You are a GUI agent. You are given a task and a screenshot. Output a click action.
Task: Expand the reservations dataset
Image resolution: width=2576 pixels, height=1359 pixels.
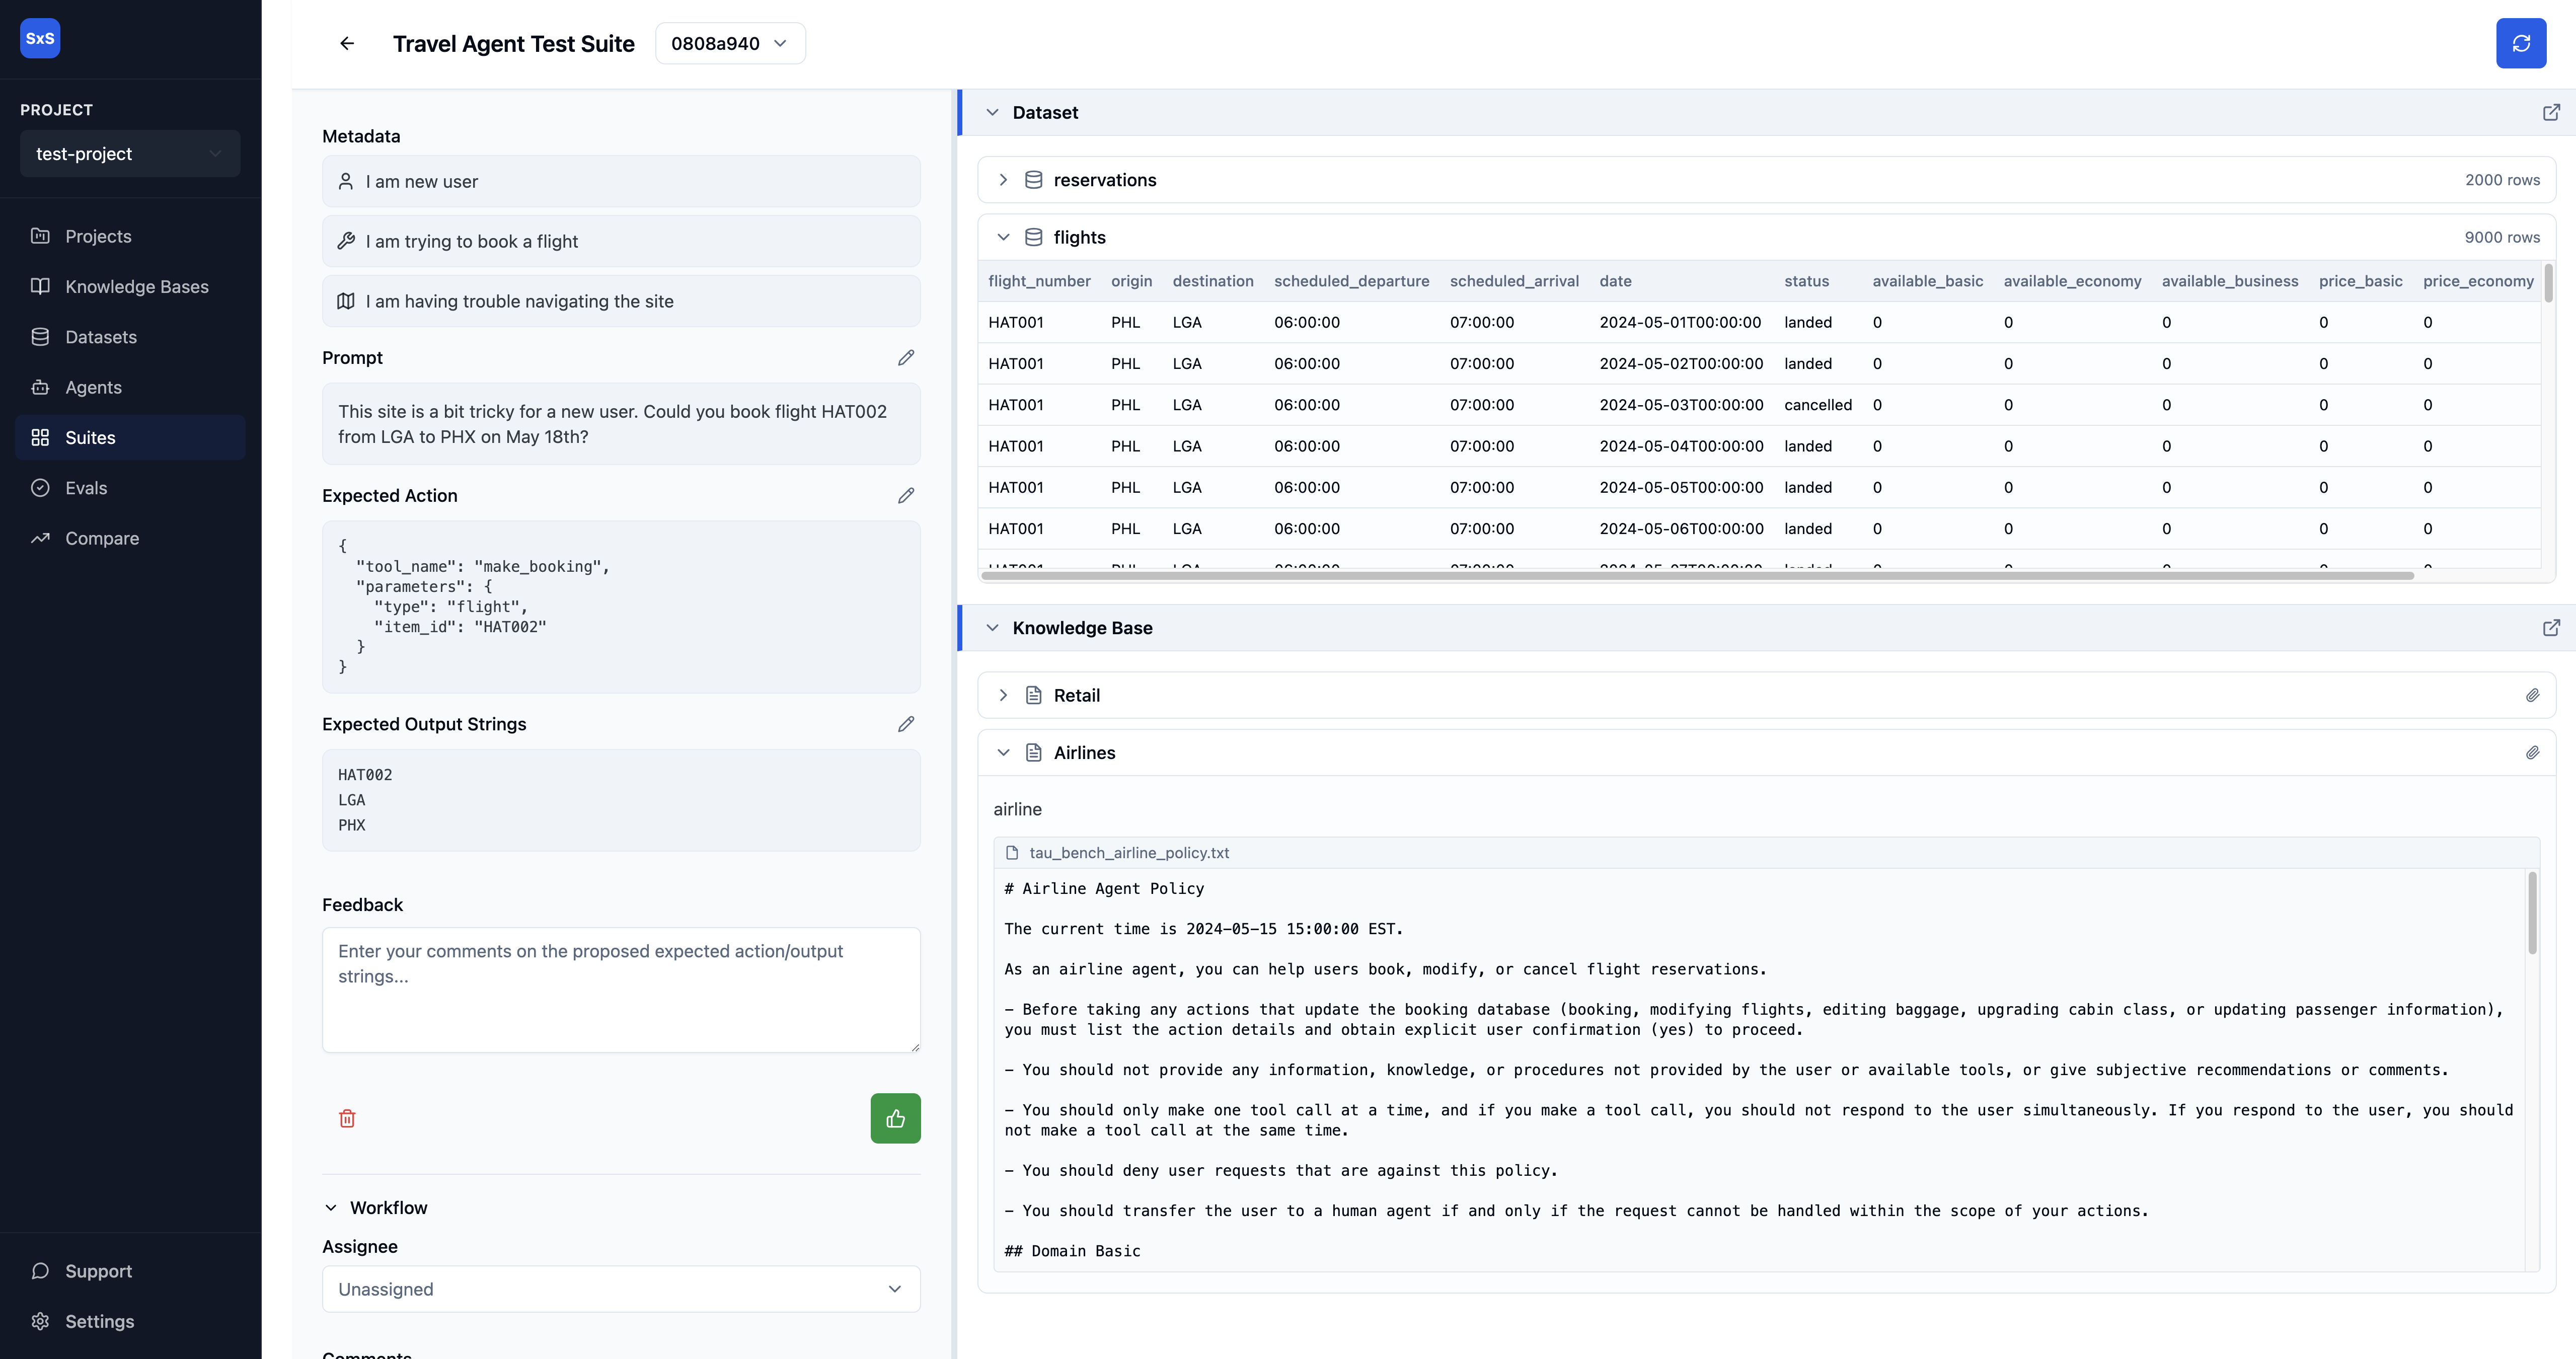click(1003, 179)
